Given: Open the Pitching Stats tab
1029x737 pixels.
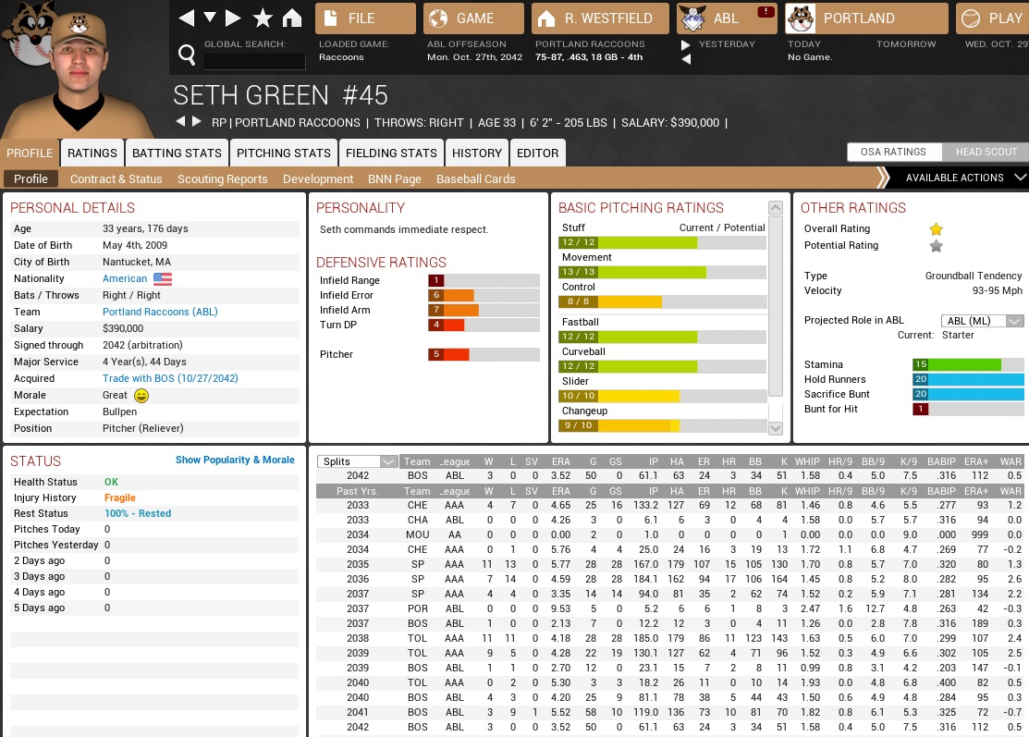Looking at the screenshot, I should pyautogui.click(x=283, y=154).
